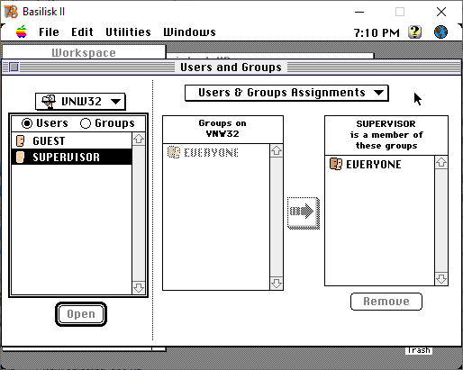Click the Workspace window title behind

(84, 52)
